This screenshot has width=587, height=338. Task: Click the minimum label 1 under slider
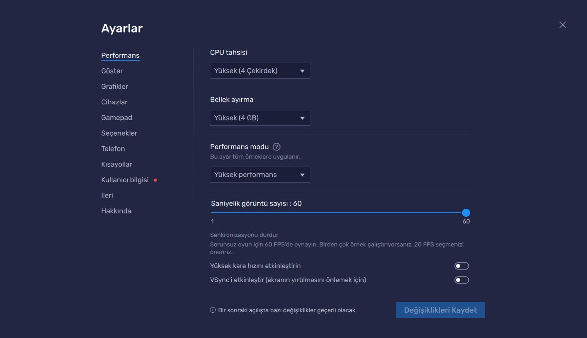(x=212, y=222)
